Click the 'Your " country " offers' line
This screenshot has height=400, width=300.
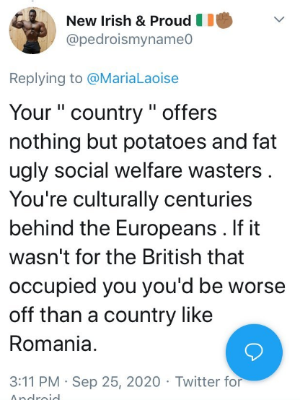[x=113, y=113]
